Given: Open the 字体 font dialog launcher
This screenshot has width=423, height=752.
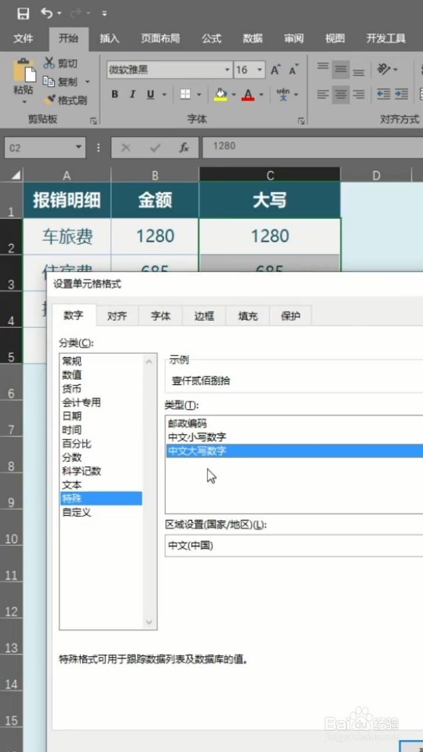Looking at the screenshot, I should coord(301,120).
